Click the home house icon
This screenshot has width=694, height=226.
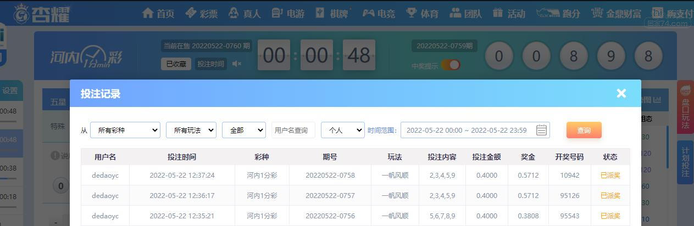click(x=147, y=13)
